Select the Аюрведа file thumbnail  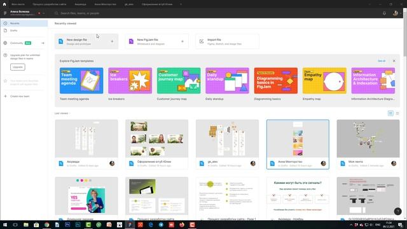tap(86, 139)
